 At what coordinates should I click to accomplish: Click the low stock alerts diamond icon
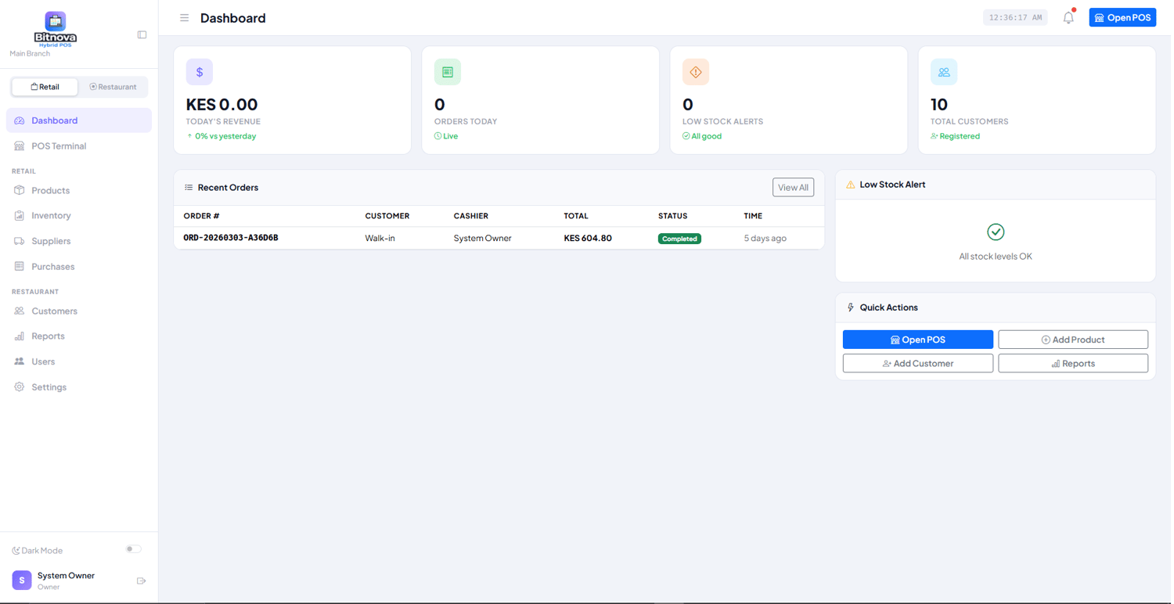(x=696, y=72)
